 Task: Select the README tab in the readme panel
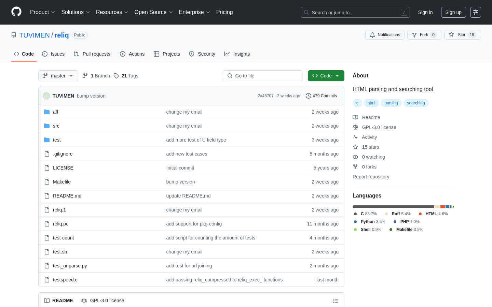tap(58, 301)
